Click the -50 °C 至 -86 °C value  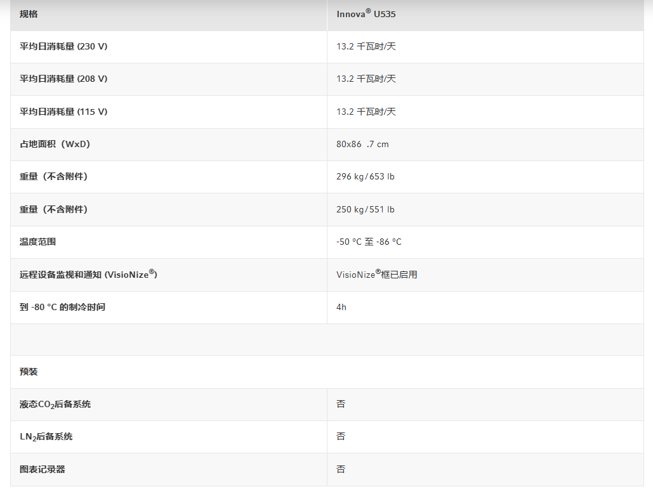(x=369, y=242)
